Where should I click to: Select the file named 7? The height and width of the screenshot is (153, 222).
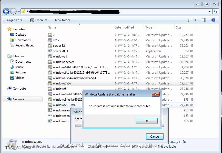54,35
